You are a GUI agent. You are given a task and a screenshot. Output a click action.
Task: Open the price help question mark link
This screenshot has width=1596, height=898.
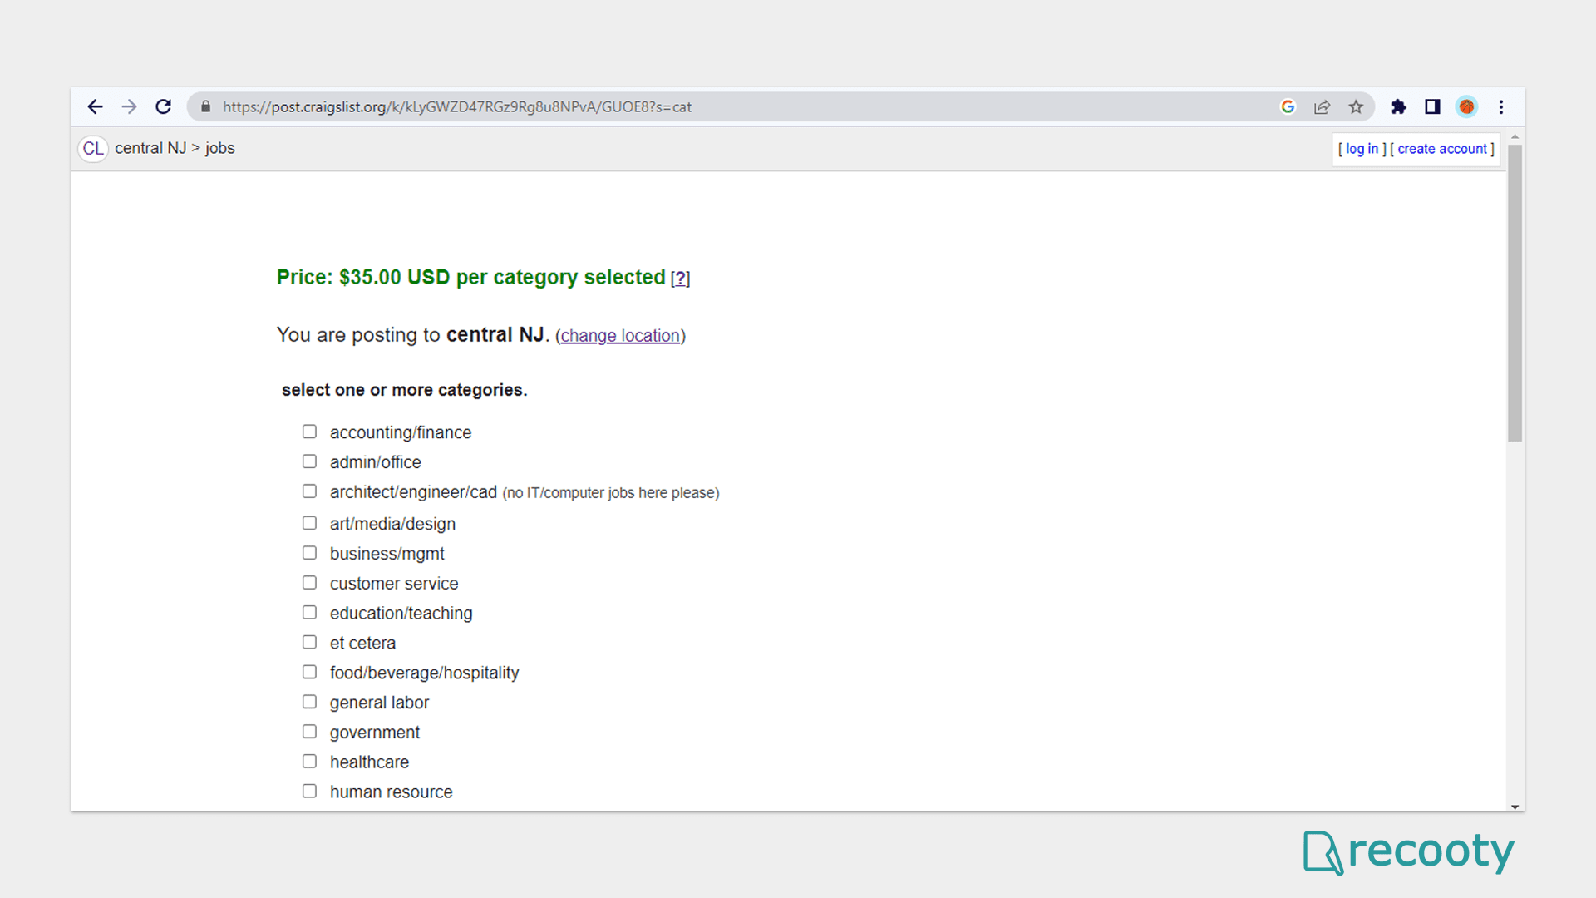680,279
